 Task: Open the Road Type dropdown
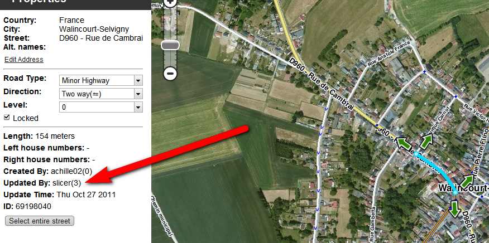(x=100, y=80)
